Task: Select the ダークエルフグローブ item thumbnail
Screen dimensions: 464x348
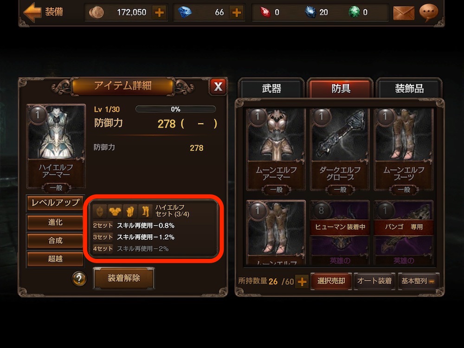Action: pos(340,149)
